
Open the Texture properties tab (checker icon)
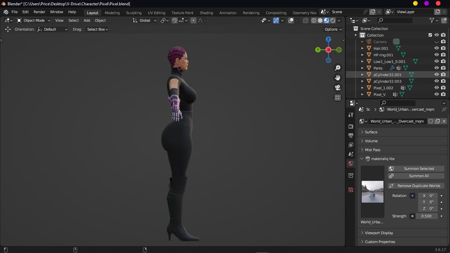(x=351, y=190)
